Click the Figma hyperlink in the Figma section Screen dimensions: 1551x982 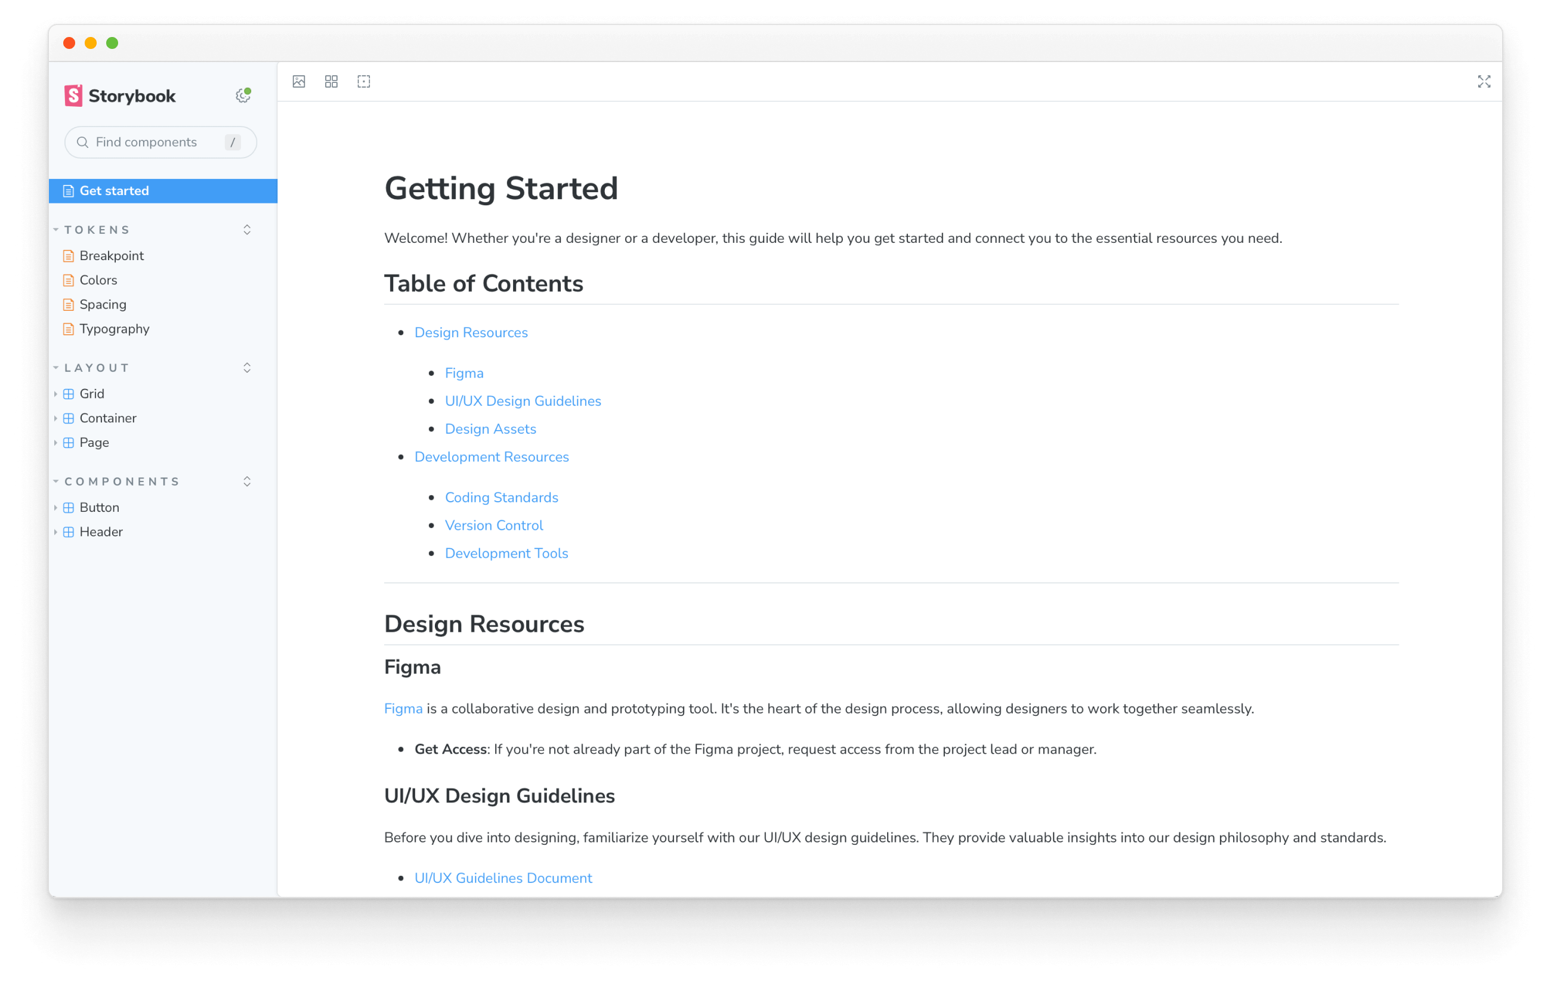tap(403, 708)
